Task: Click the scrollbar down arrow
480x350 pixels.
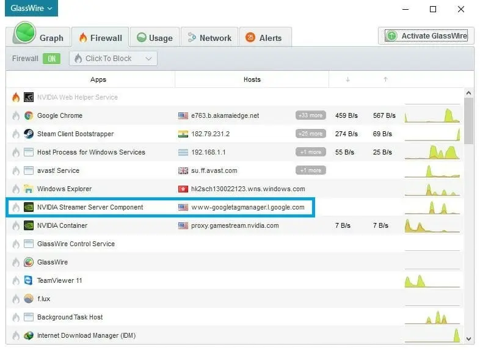Action: pyautogui.click(x=468, y=338)
